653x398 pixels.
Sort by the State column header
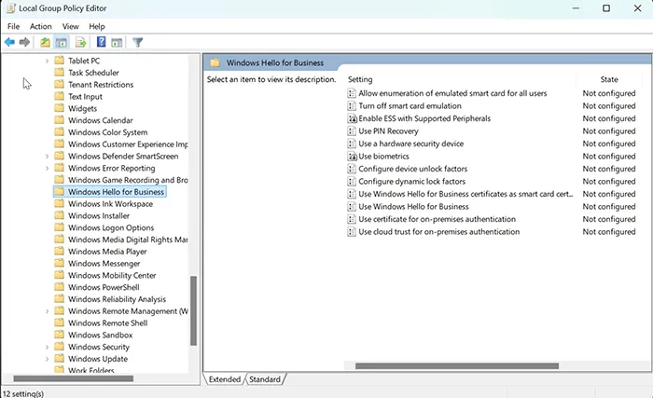(x=609, y=79)
